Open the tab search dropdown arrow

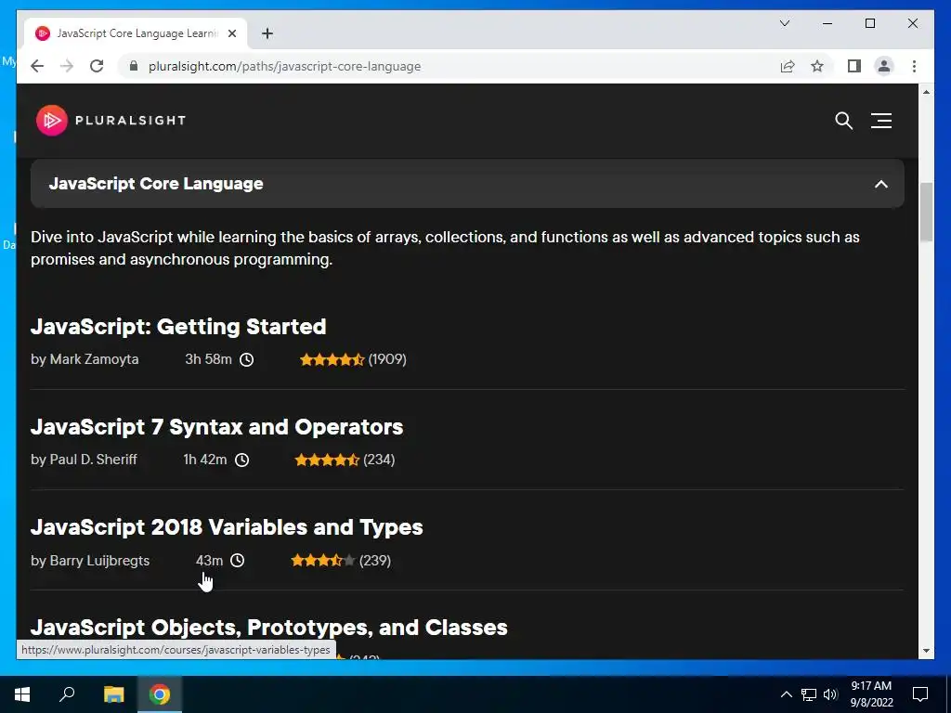[x=784, y=23]
